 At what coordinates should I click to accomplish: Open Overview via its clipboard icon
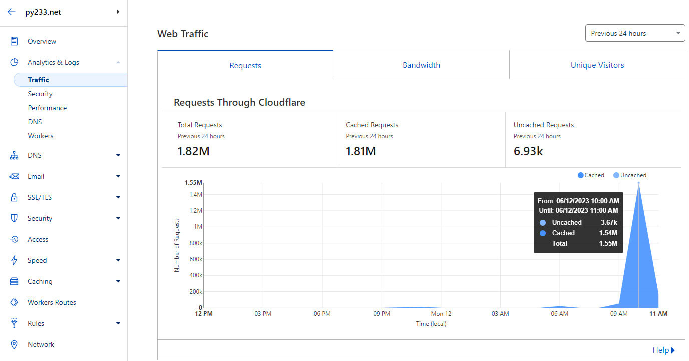[14, 41]
